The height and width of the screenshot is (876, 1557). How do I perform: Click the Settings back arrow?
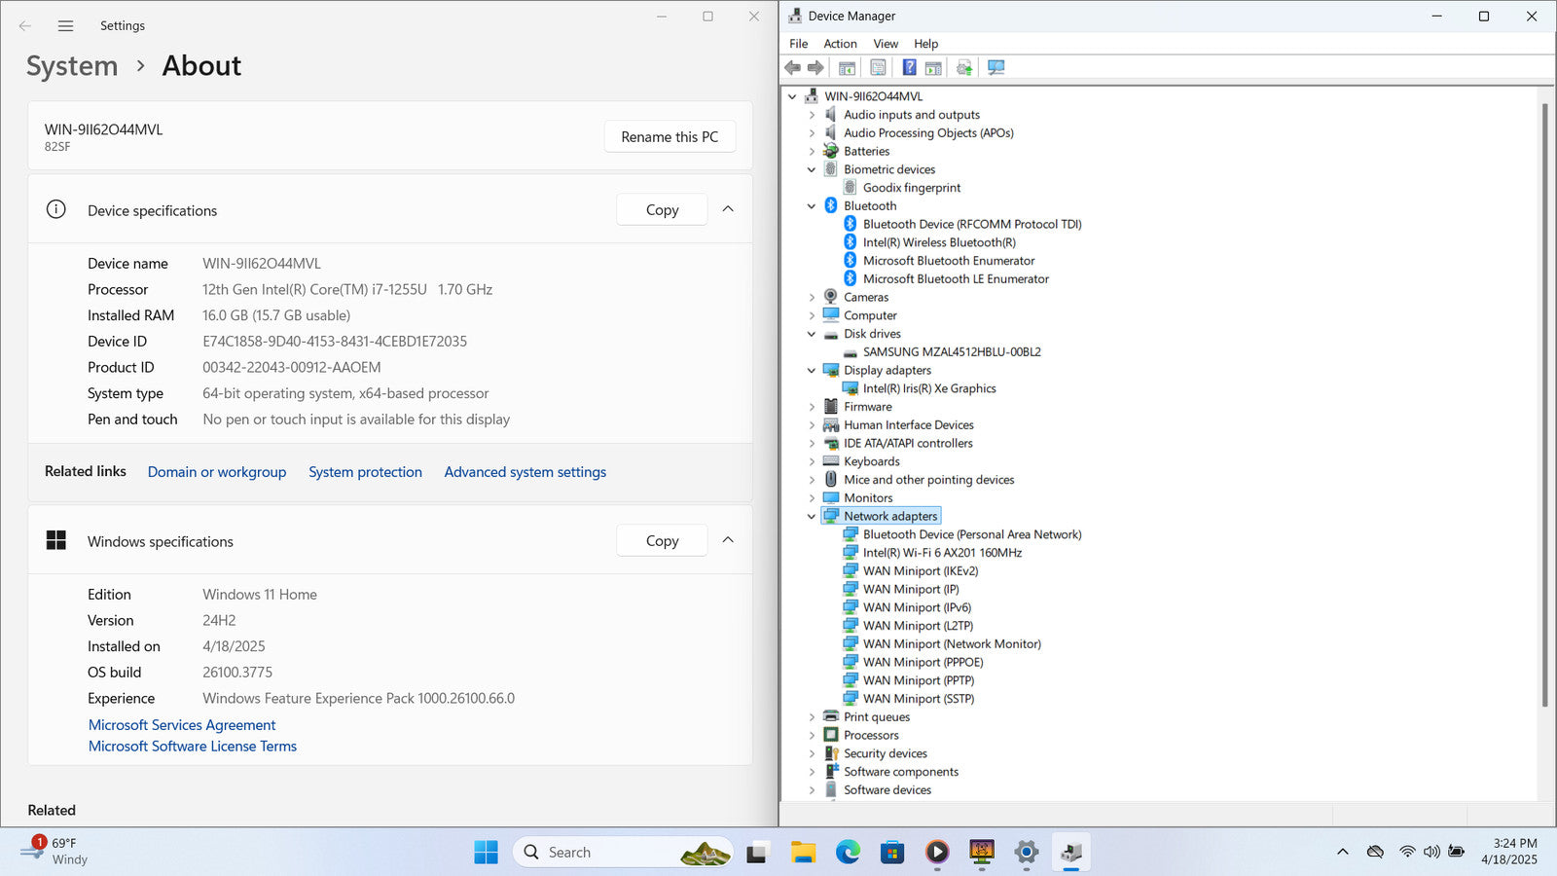click(25, 26)
